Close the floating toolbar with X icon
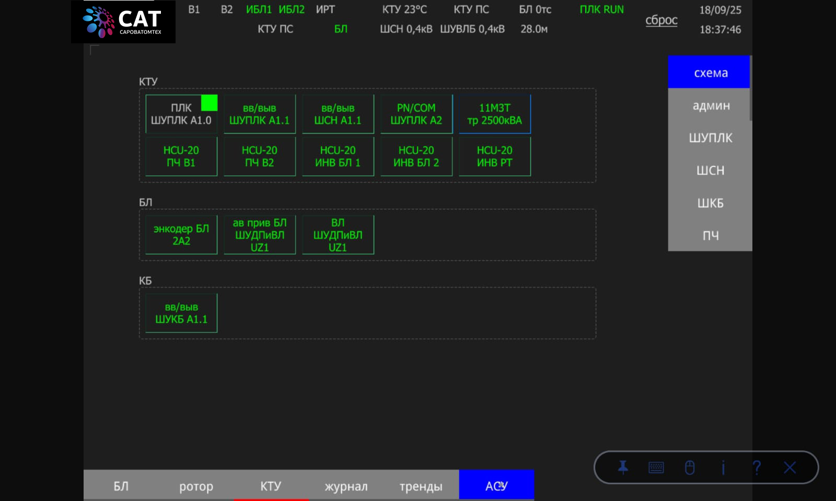Image resolution: width=836 pixels, height=501 pixels. [x=789, y=468]
